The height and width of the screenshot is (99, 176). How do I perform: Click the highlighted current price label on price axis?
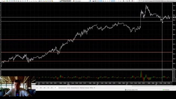pyautogui.click(x=174, y=17)
